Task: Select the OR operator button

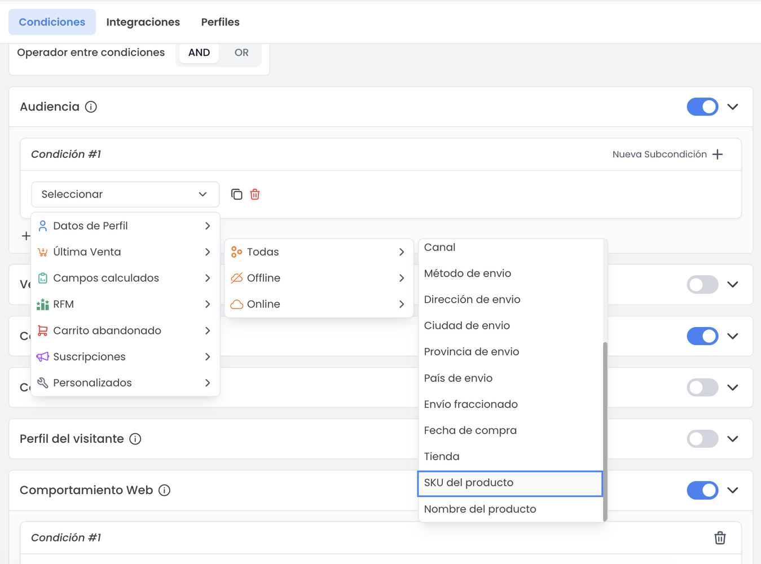Action: (x=241, y=52)
